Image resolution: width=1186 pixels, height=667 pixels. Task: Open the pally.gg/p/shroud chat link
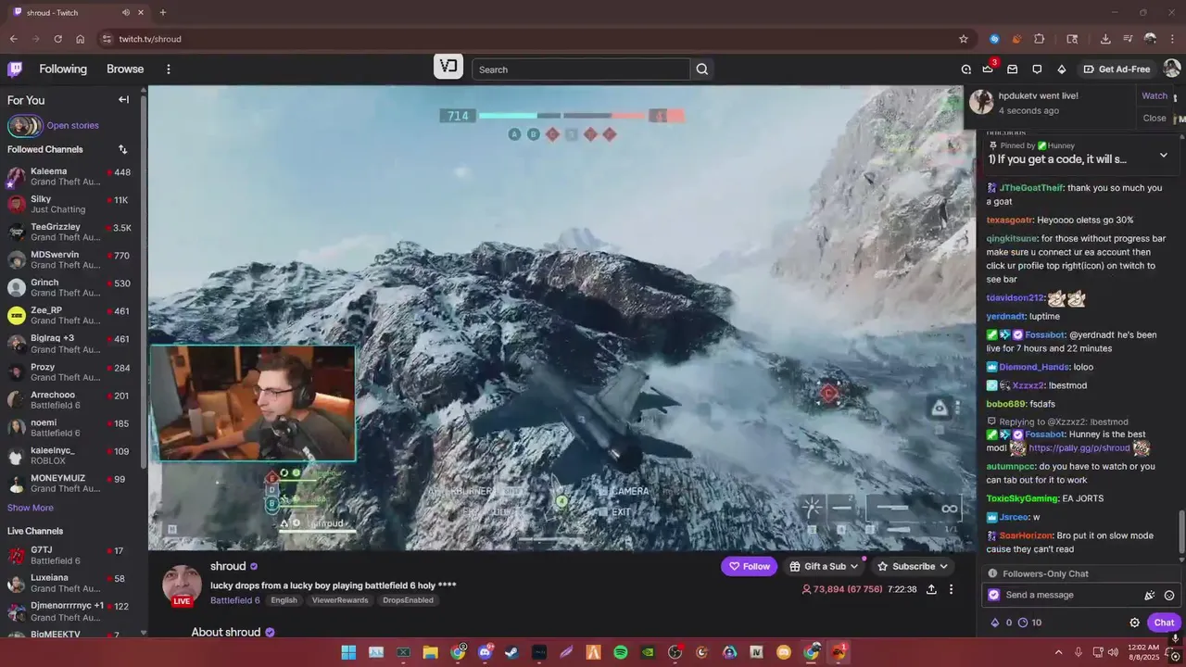[x=1079, y=448]
